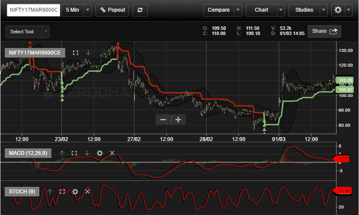
Task: Click the 23/02 date label on time axis
Action: 61,139
